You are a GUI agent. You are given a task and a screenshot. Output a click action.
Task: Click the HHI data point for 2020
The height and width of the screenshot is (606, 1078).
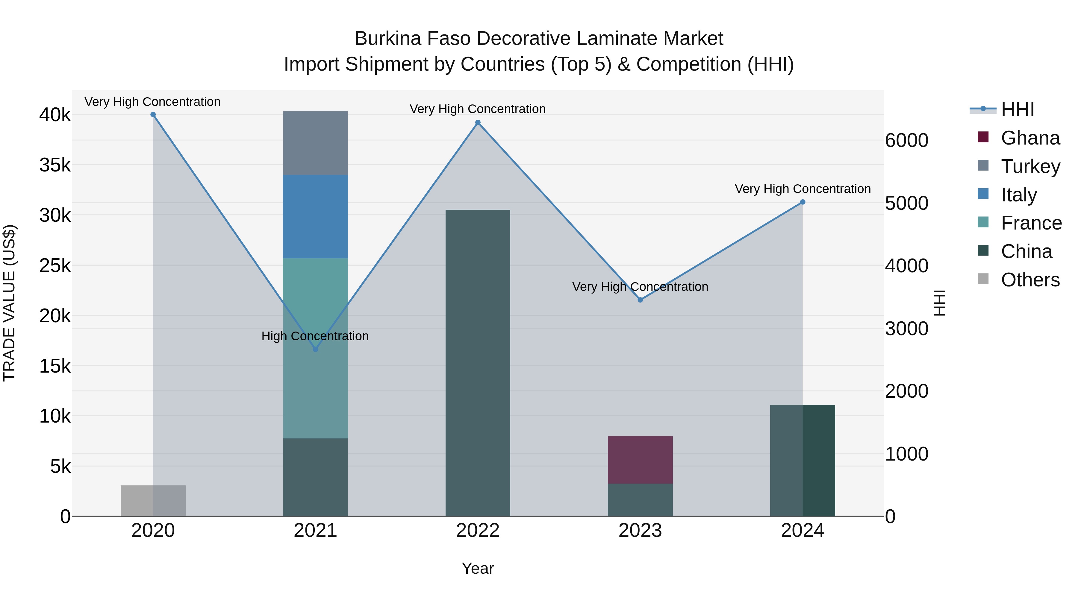[153, 115]
